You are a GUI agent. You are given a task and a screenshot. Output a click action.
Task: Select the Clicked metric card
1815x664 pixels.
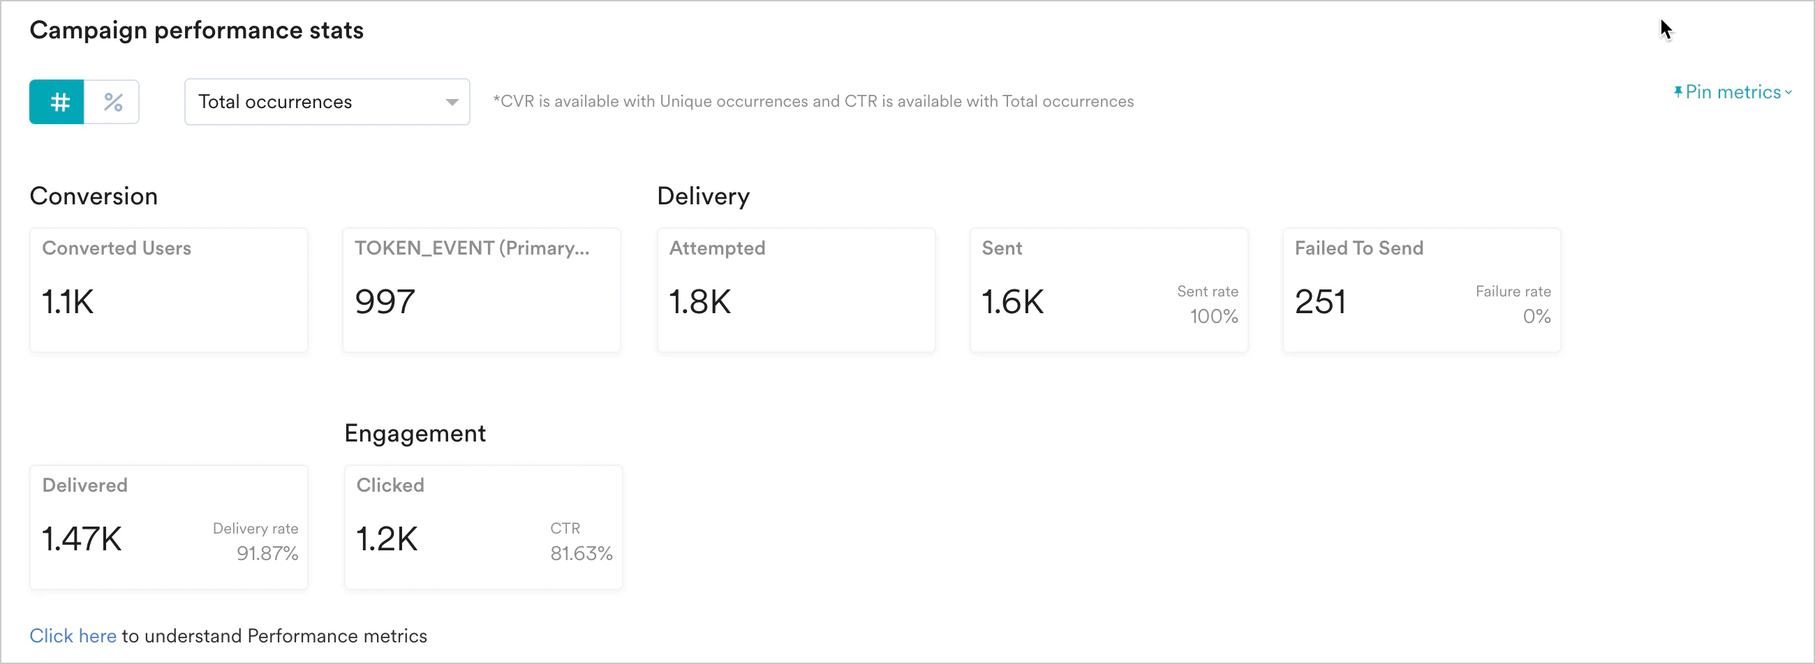(483, 527)
